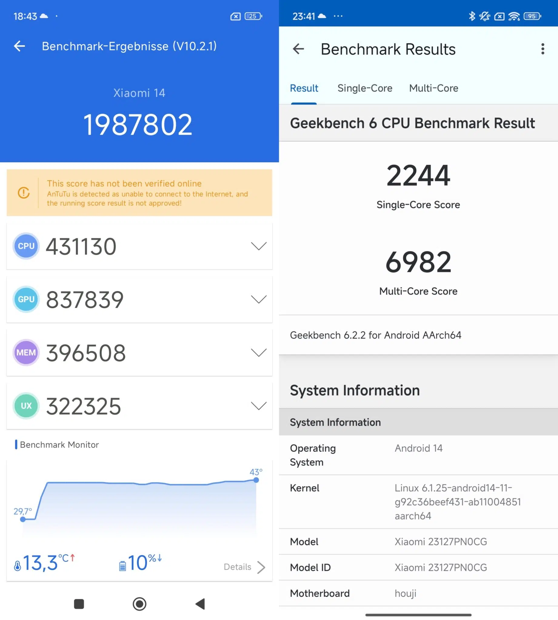Screen dimensions: 558x620
Task: Collapse the UX 322325 score section
Action: click(x=259, y=406)
